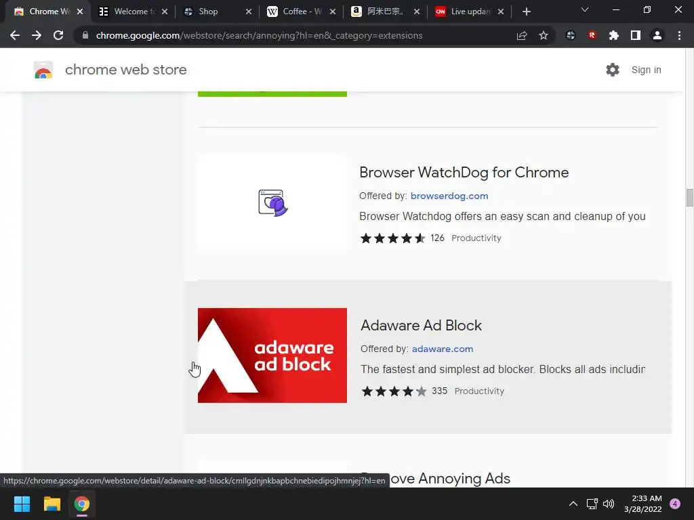Bookmark this page with the star icon
Viewport: 694px width, 520px height.
click(544, 35)
